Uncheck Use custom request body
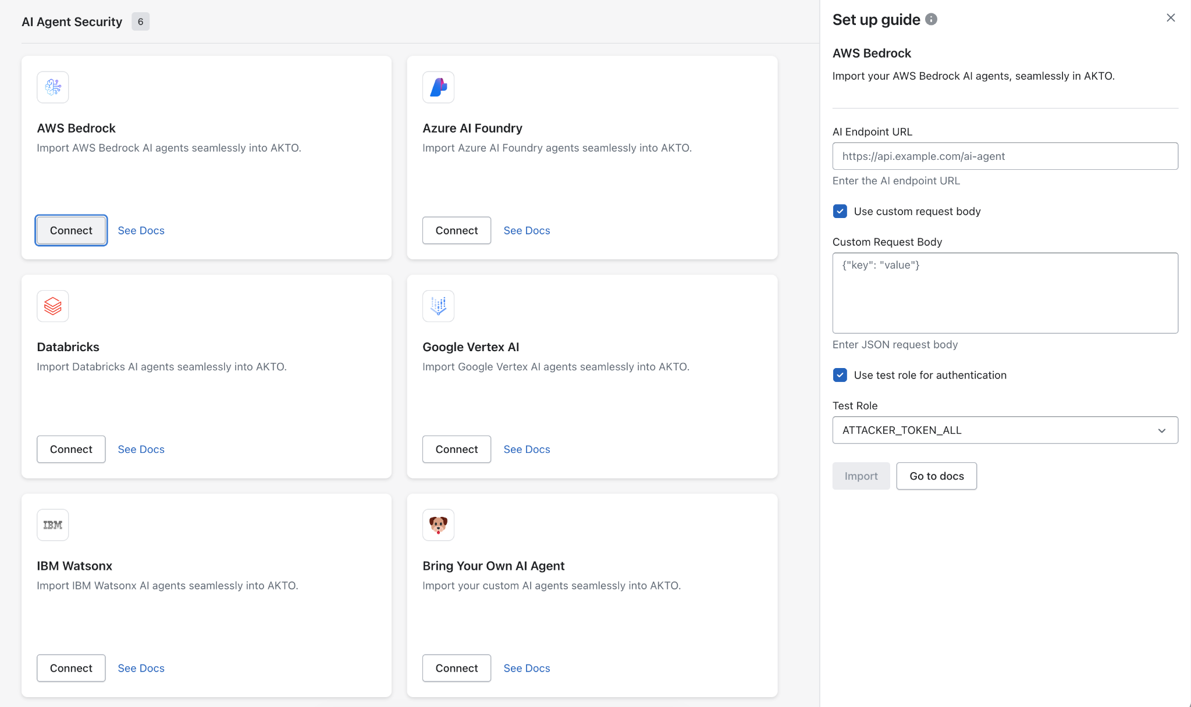1191x707 pixels. pos(840,211)
